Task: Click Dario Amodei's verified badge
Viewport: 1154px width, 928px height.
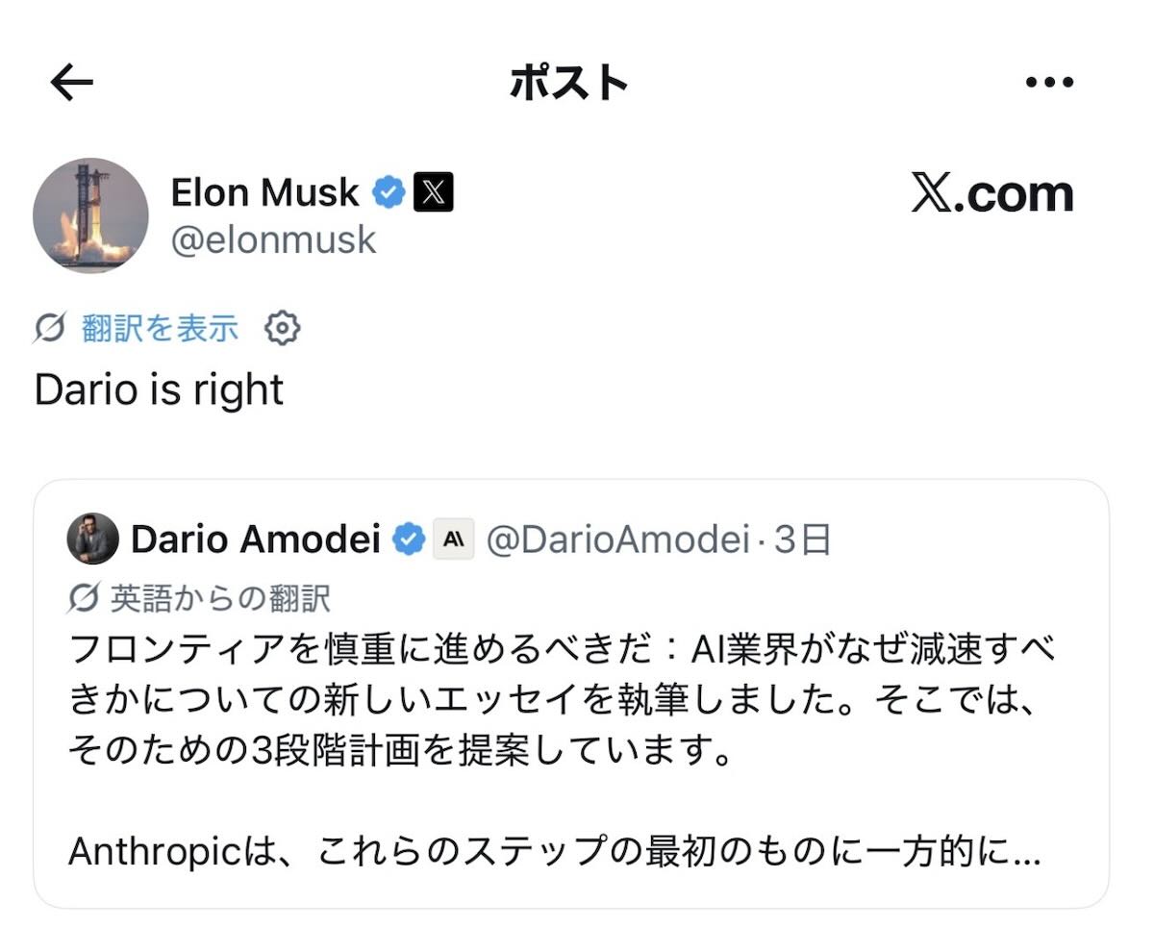Action: tap(411, 539)
